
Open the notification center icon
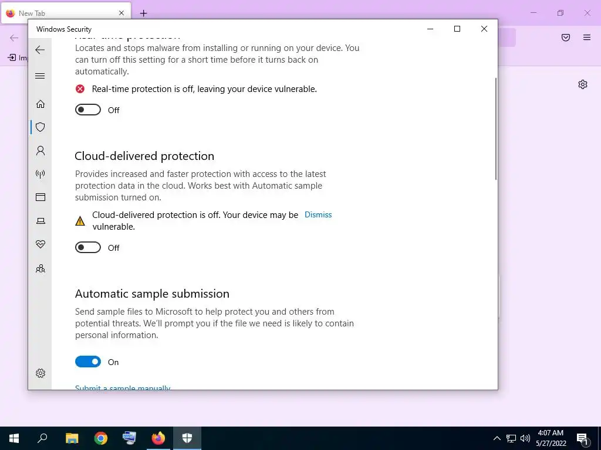point(583,438)
